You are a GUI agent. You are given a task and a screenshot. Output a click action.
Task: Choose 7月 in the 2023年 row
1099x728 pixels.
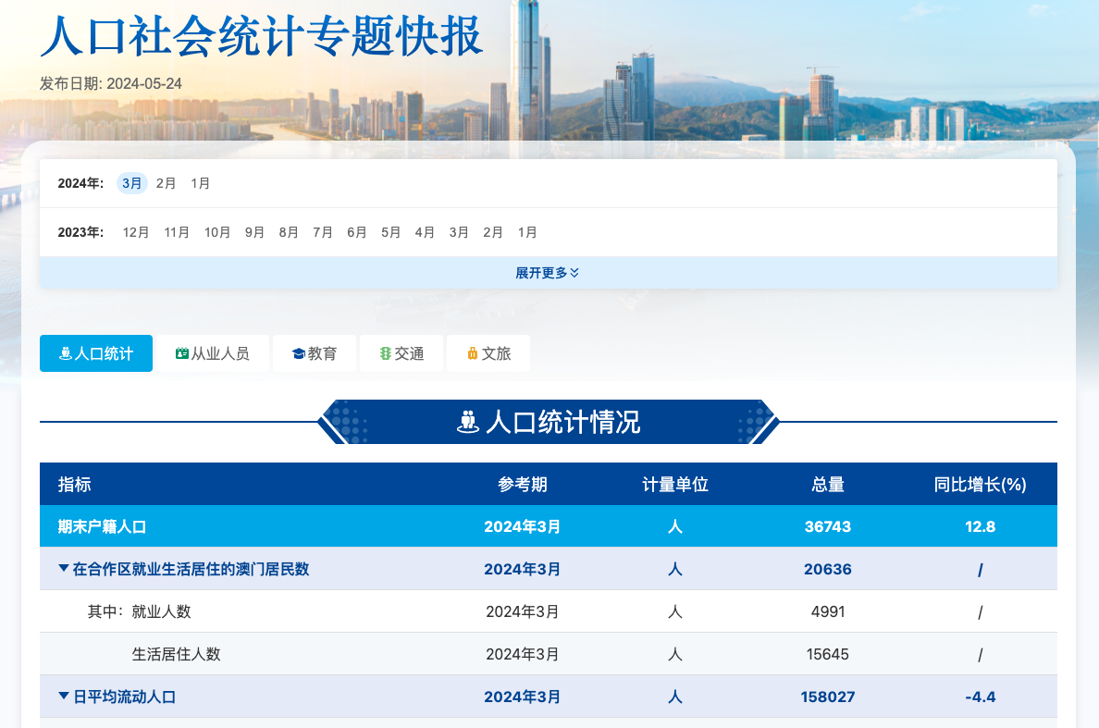click(323, 232)
